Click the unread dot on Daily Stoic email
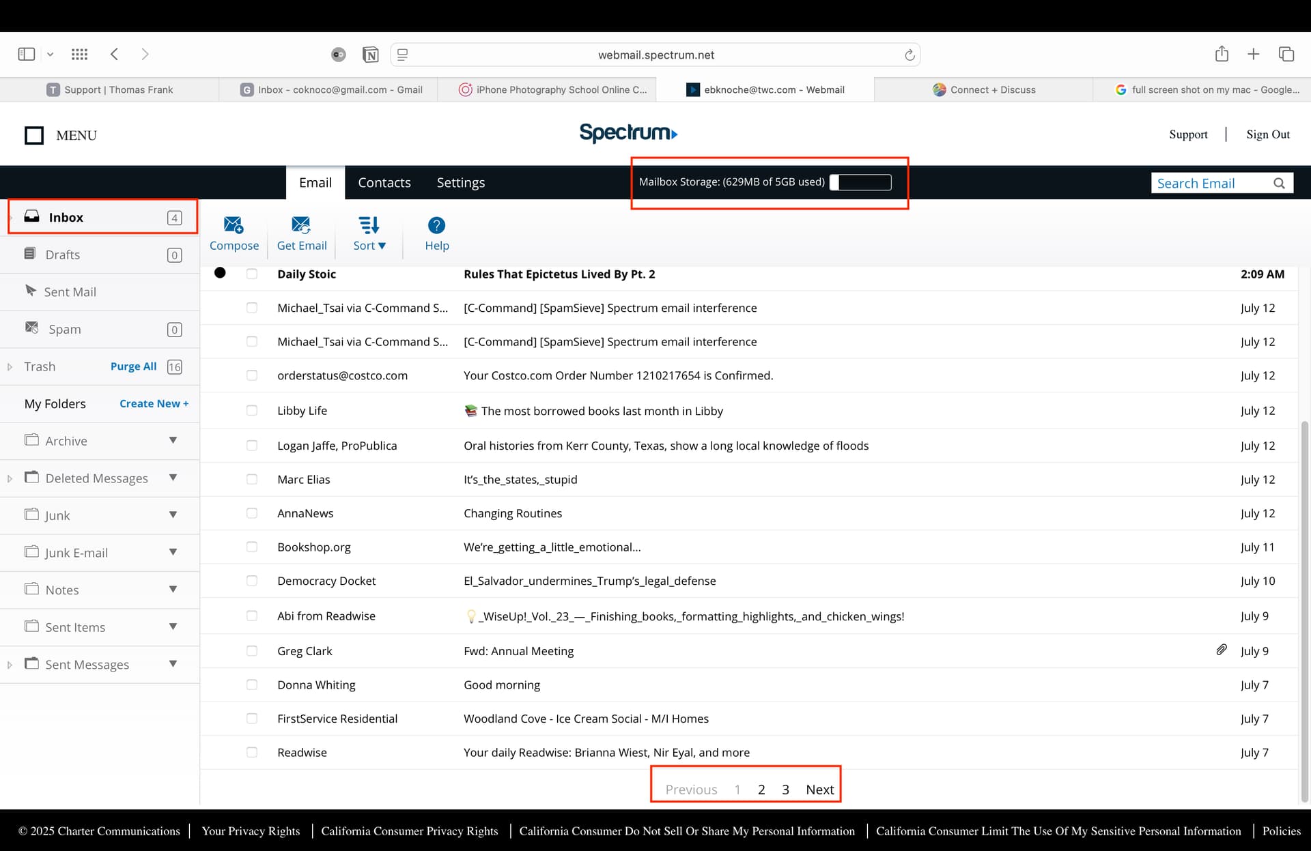This screenshot has width=1311, height=851. point(220,273)
